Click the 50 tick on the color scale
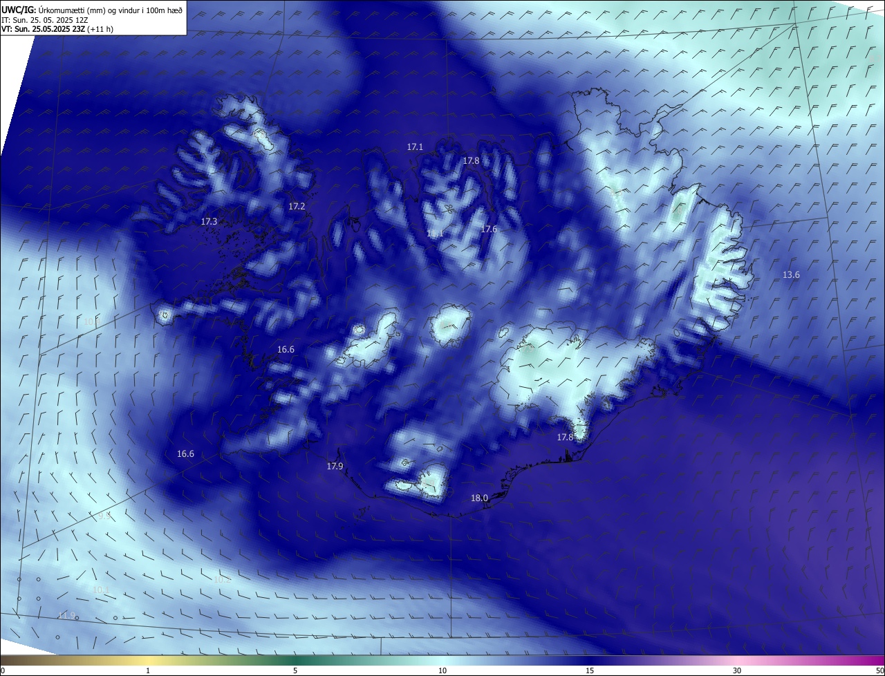Image resolution: width=885 pixels, height=676 pixels. click(879, 671)
